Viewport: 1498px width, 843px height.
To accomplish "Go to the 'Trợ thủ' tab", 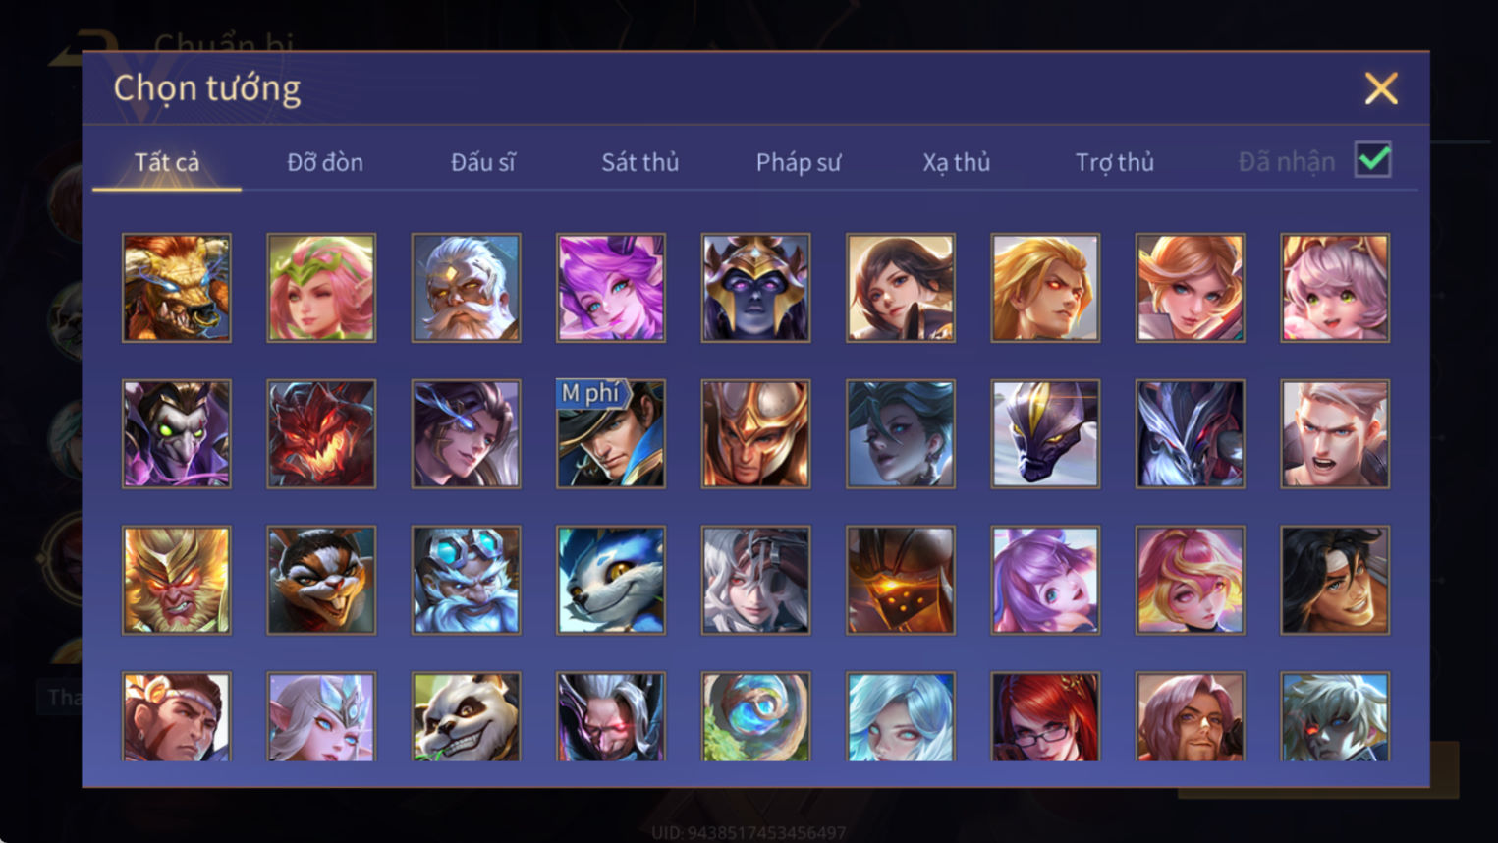I will [1115, 162].
